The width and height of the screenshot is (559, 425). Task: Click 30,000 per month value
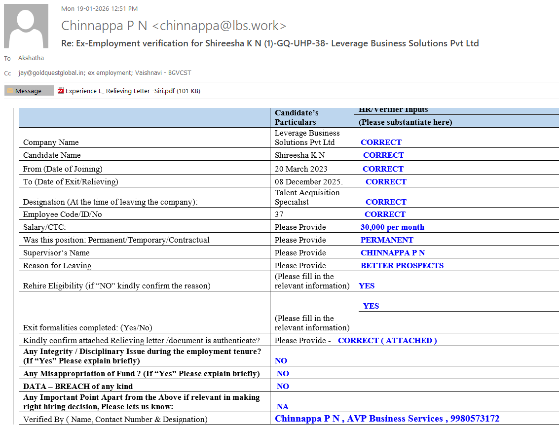pos(392,227)
